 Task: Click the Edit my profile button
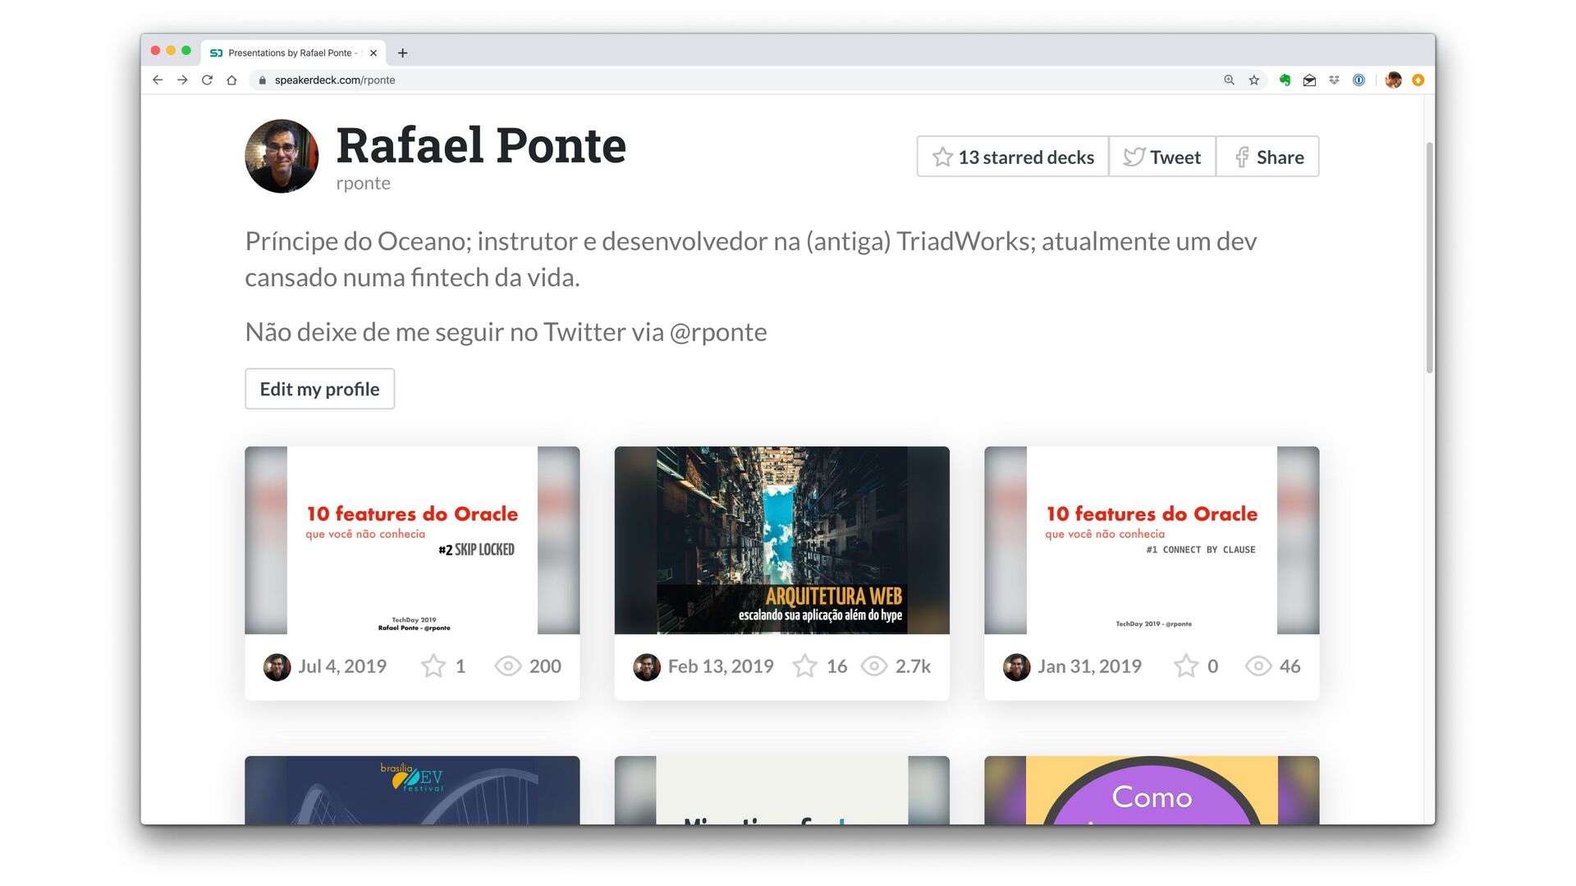pyautogui.click(x=319, y=389)
